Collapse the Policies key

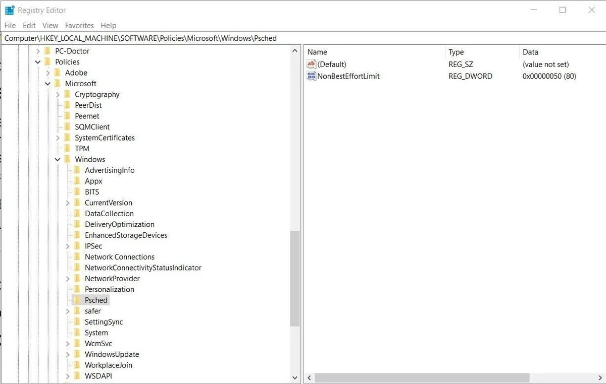coord(38,62)
